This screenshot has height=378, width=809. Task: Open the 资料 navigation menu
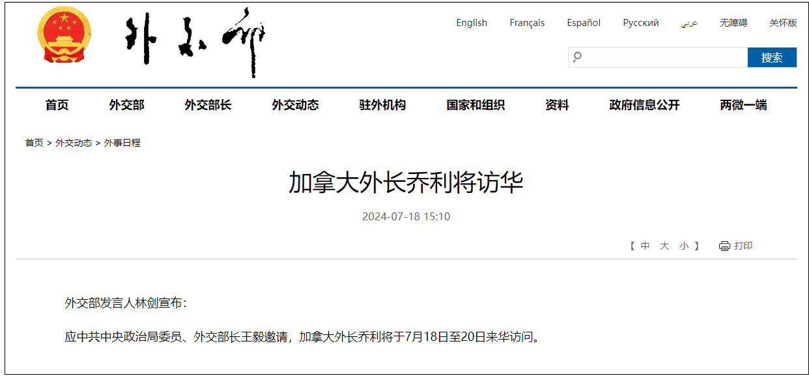pos(557,105)
